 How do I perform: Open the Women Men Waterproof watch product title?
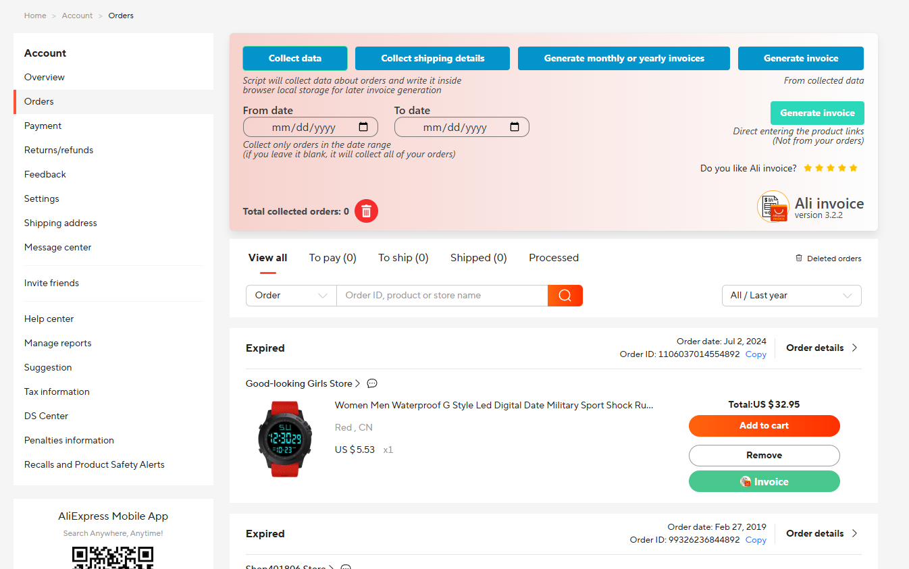tap(494, 406)
